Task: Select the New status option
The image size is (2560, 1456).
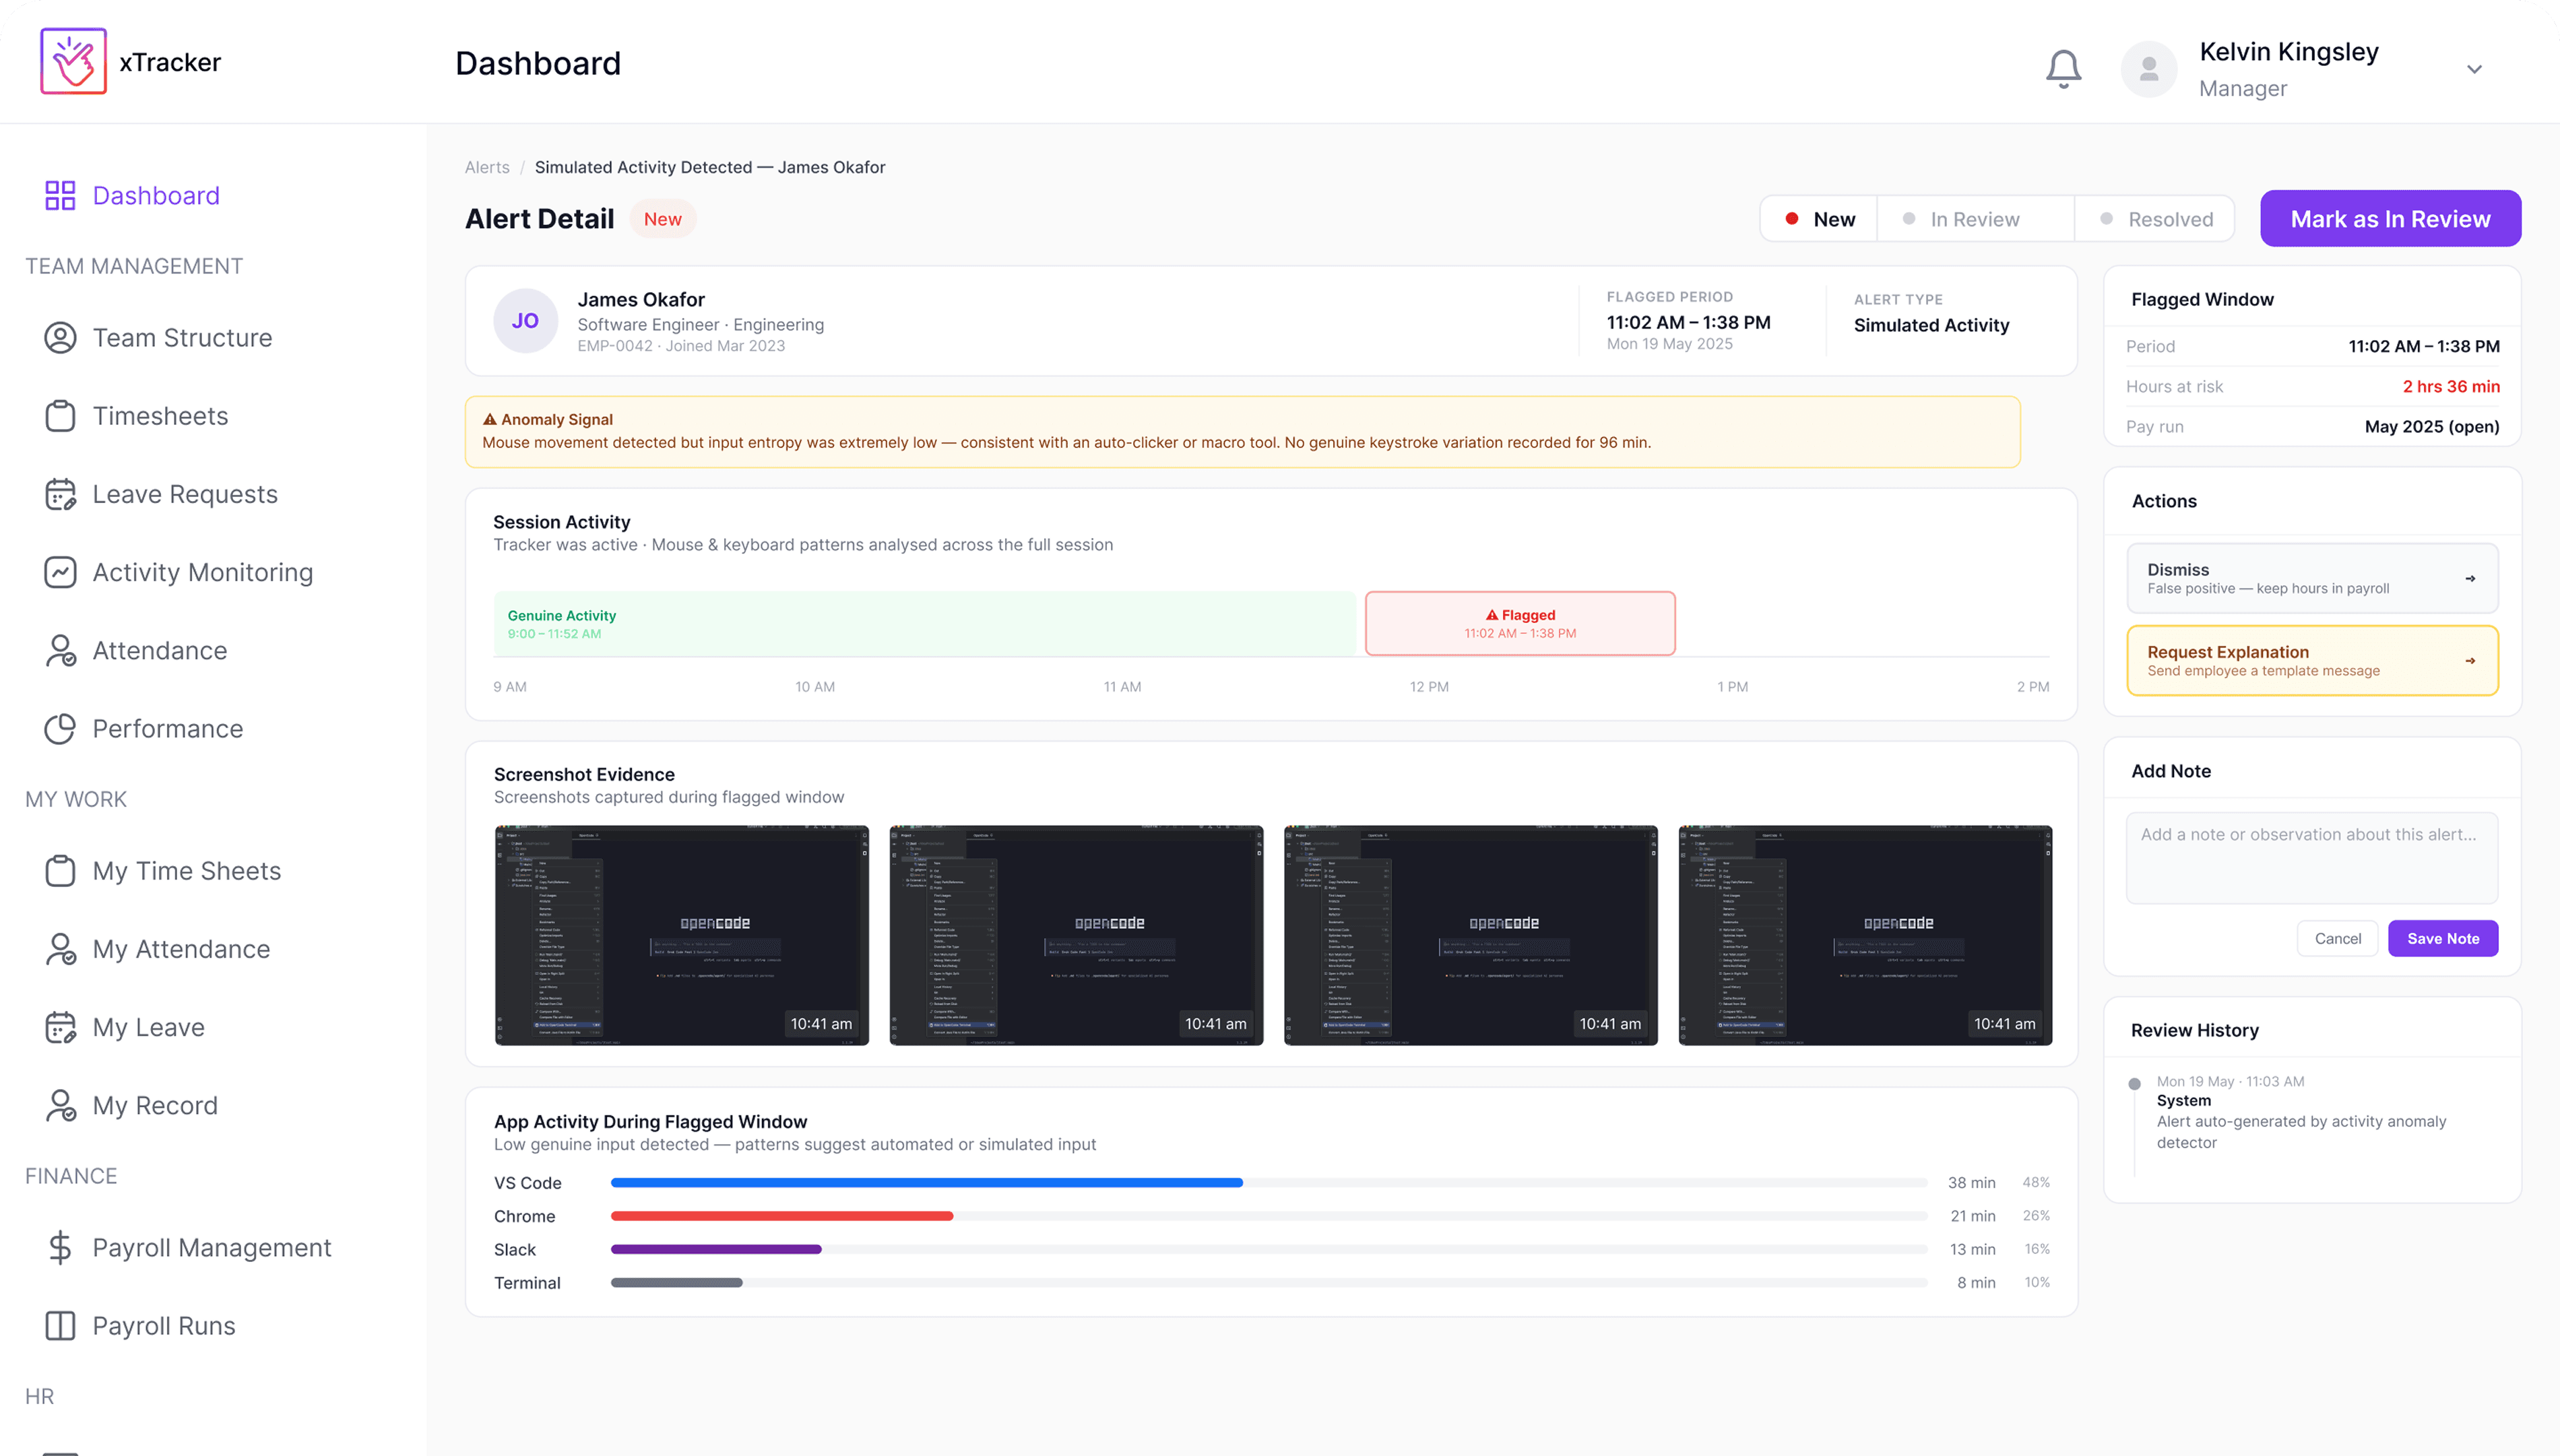Action: tap(1819, 219)
